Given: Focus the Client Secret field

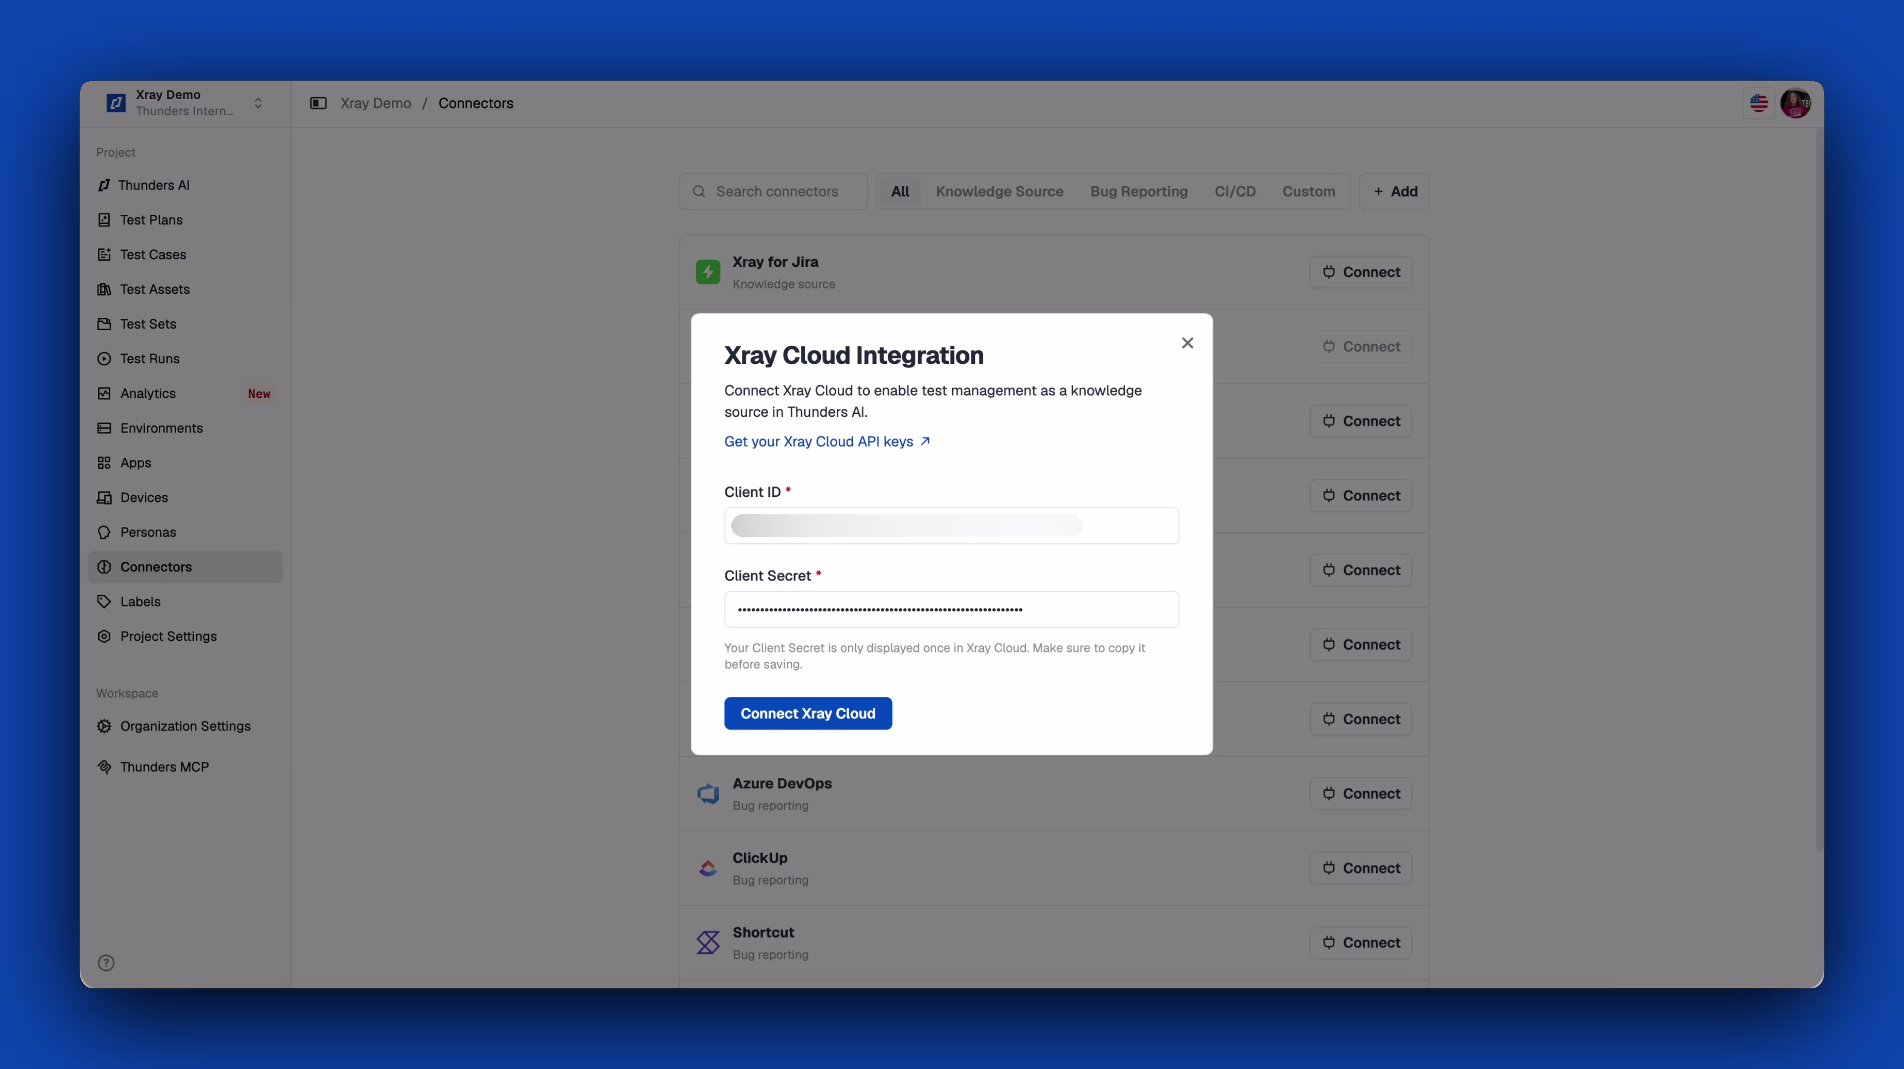Looking at the screenshot, I should coord(952,609).
